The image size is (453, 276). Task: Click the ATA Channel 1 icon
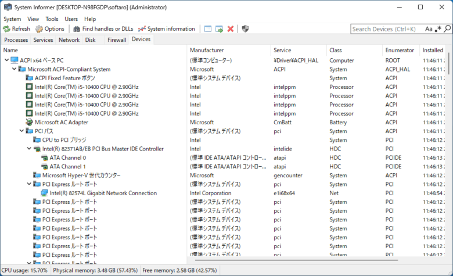coord(44,166)
